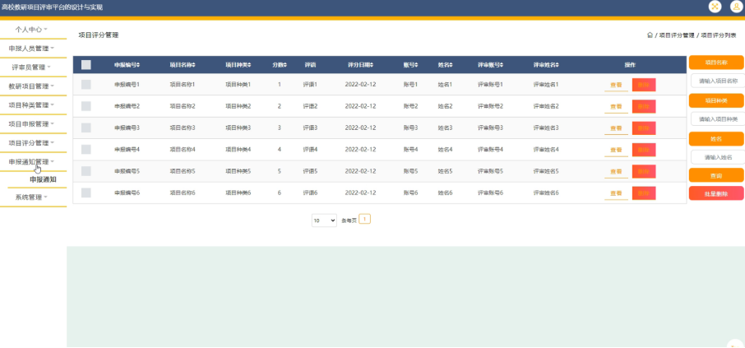Screen dimensions: 745x348
Task: Open the user account icon
Action: click(737, 7)
